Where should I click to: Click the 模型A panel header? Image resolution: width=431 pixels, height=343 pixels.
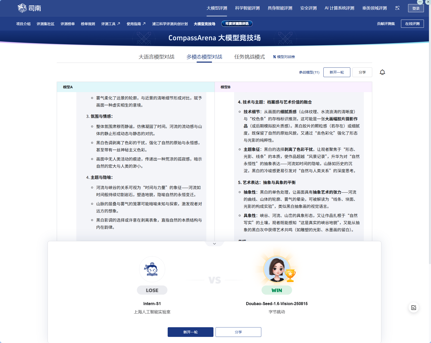pyautogui.click(x=136, y=87)
